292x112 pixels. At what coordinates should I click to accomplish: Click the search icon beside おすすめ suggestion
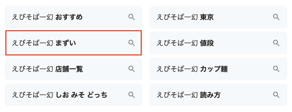(132, 17)
